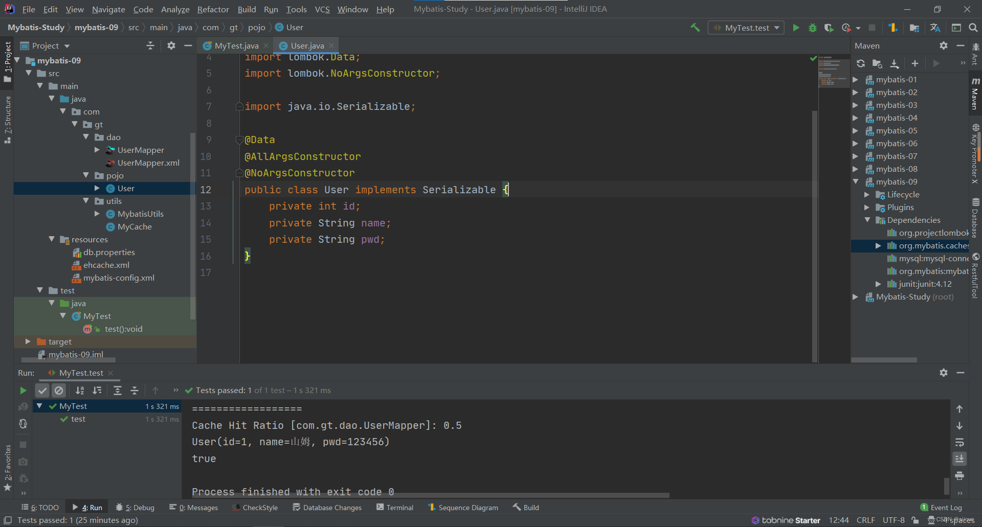Collapse all test results
This screenshot has height=527, width=982.
click(x=135, y=391)
